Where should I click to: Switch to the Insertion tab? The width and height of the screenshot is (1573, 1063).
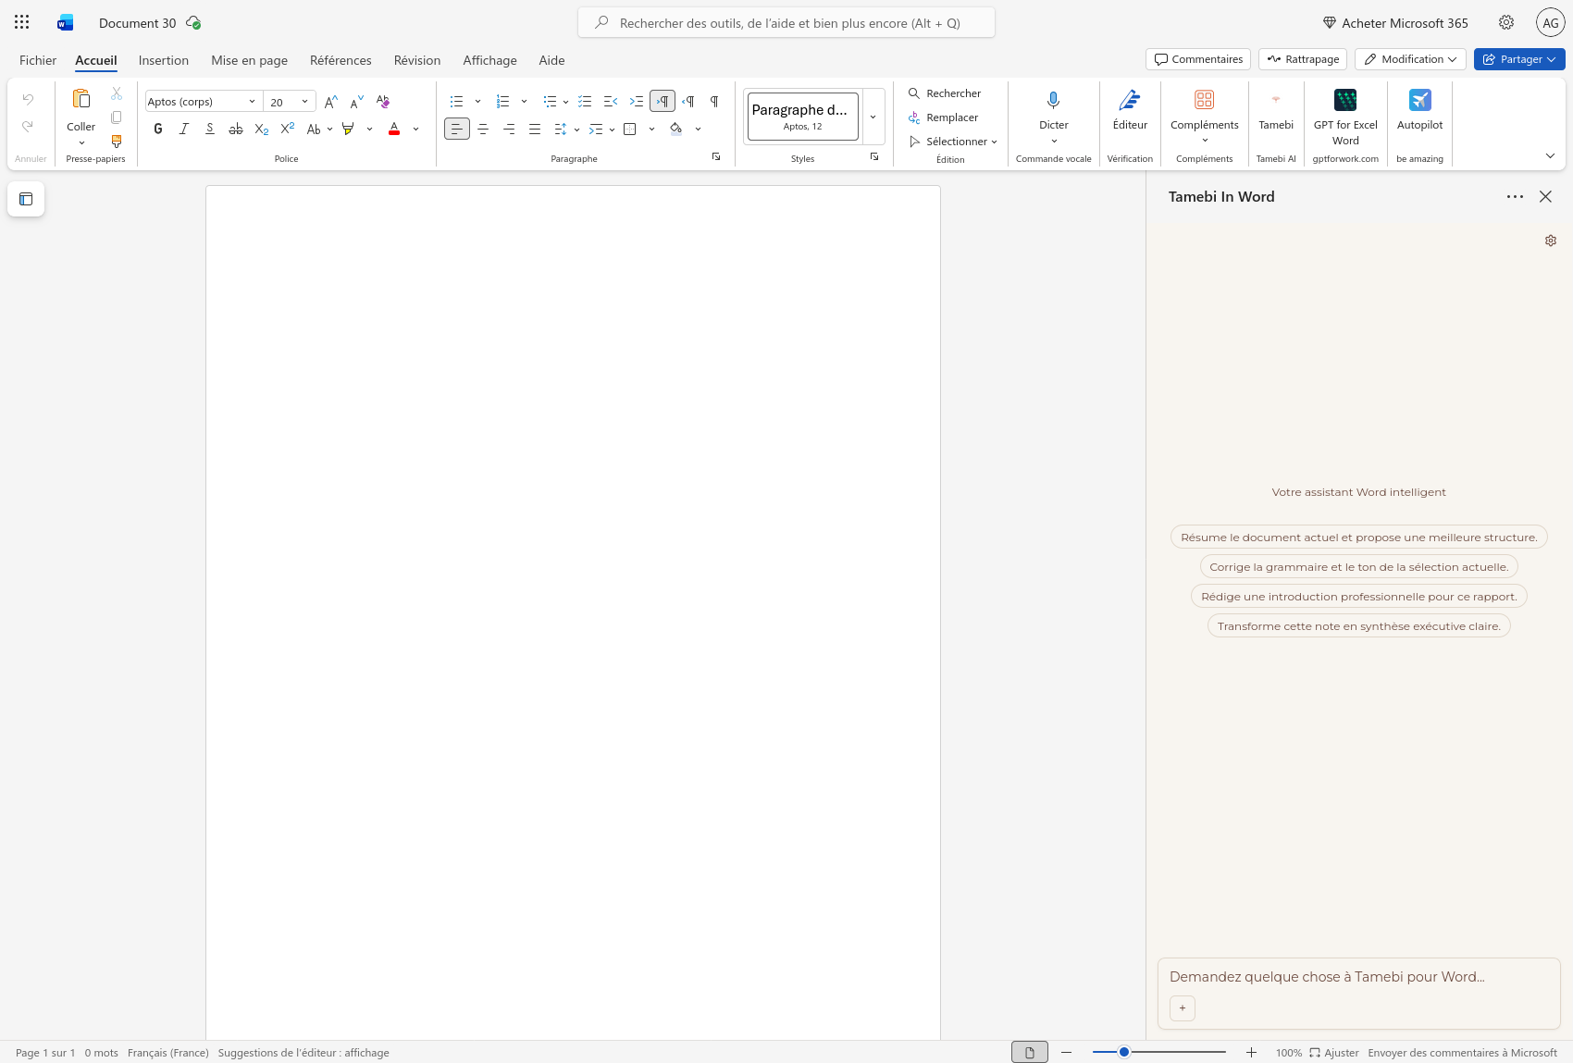click(164, 60)
